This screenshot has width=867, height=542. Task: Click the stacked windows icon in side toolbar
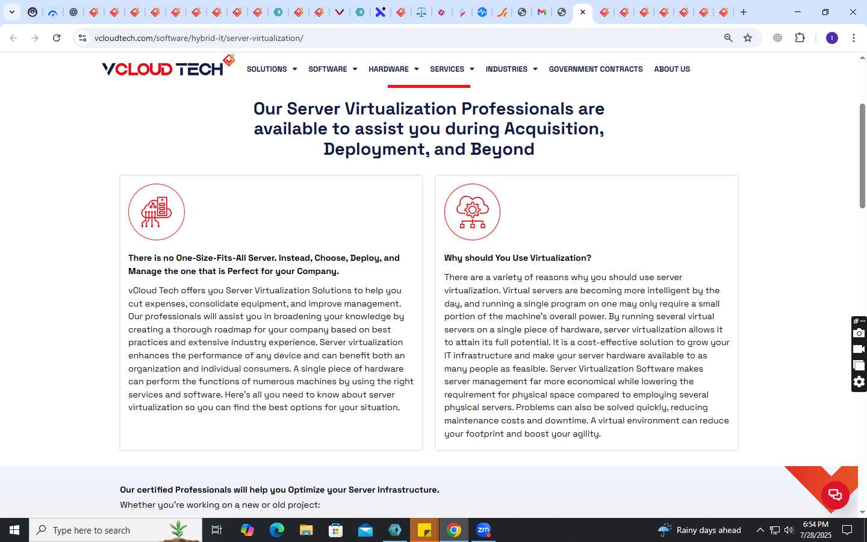(x=859, y=366)
